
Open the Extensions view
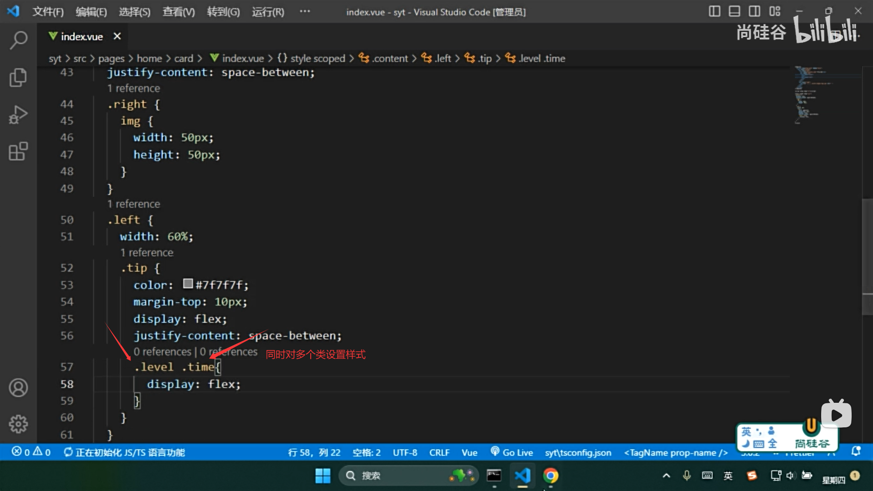coord(18,151)
